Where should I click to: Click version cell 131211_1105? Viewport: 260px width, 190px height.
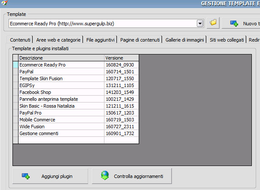(121, 85)
